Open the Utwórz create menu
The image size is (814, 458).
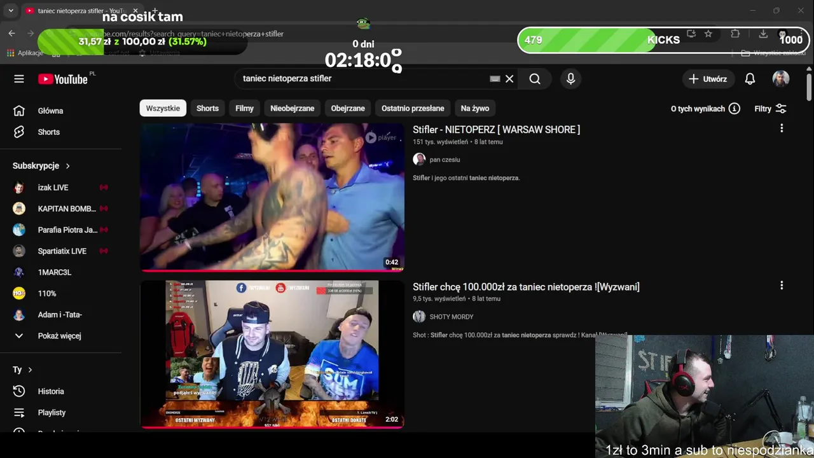pos(708,79)
